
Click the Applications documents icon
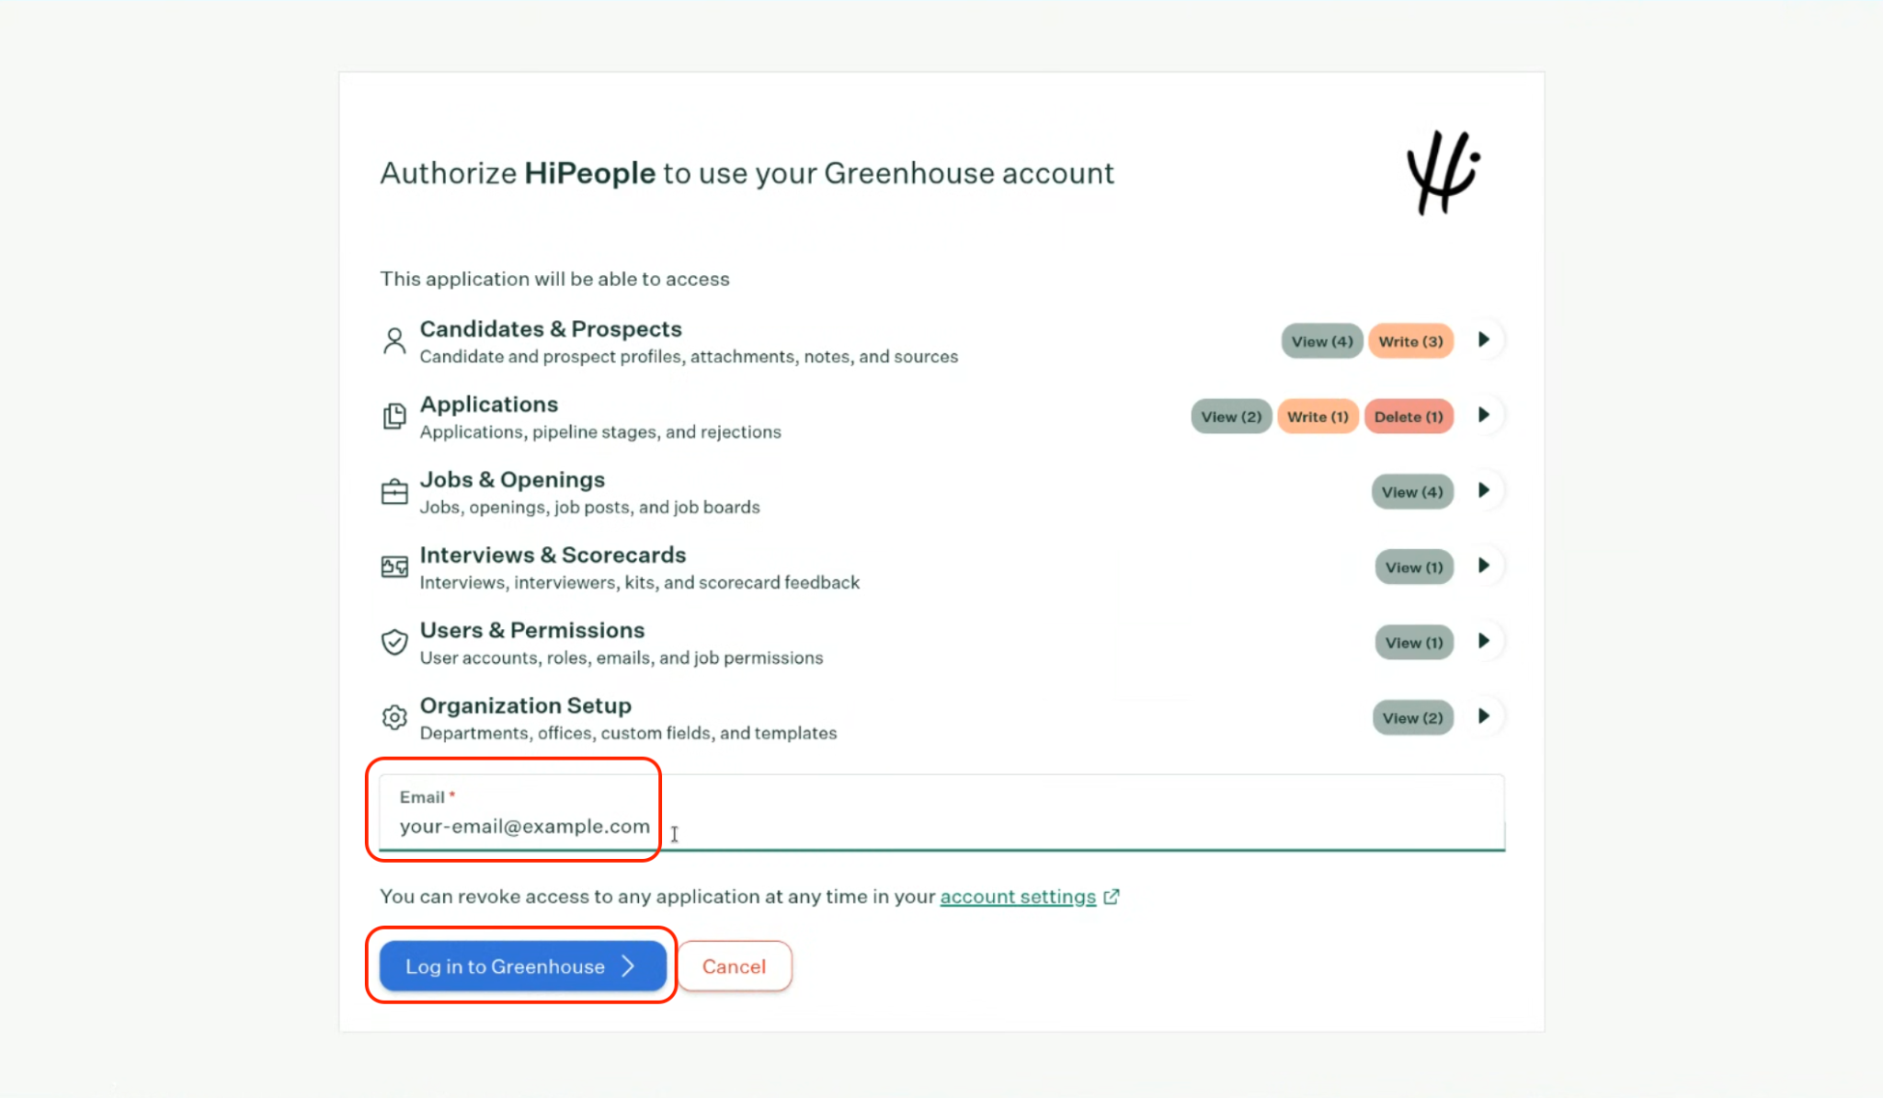point(394,417)
